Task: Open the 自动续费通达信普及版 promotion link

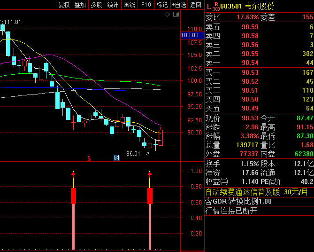Action: tap(257, 192)
